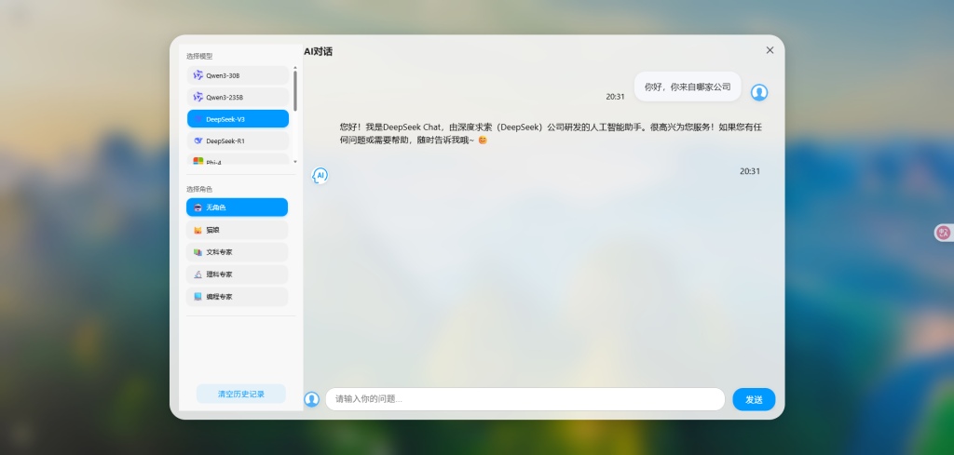Focus the 请输入你的问题 input box
The image size is (954, 455).
pos(525,399)
